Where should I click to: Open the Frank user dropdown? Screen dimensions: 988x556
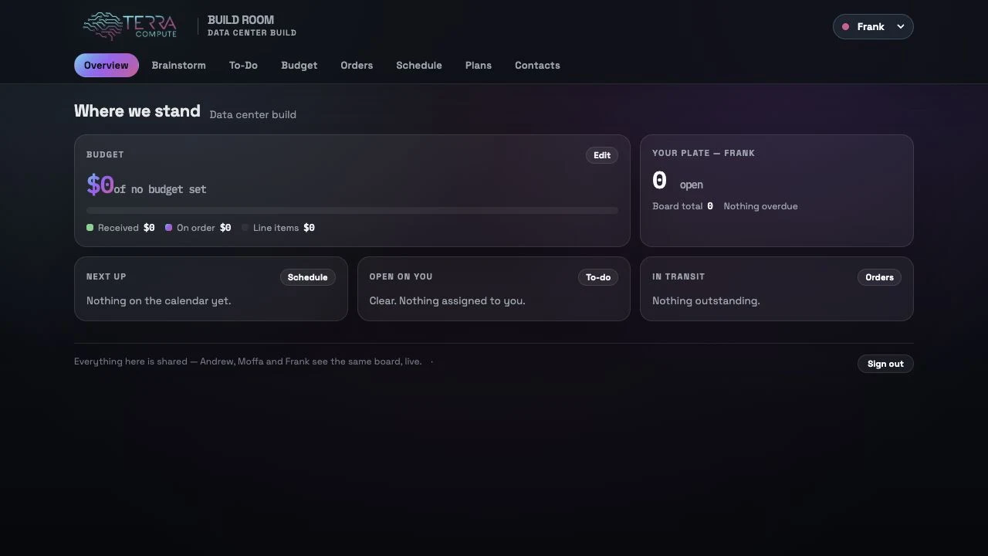coord(873,26)
